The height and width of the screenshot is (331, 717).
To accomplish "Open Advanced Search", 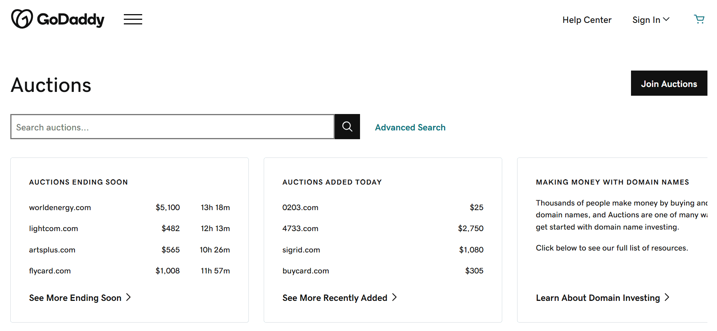I will coord(410,127).
